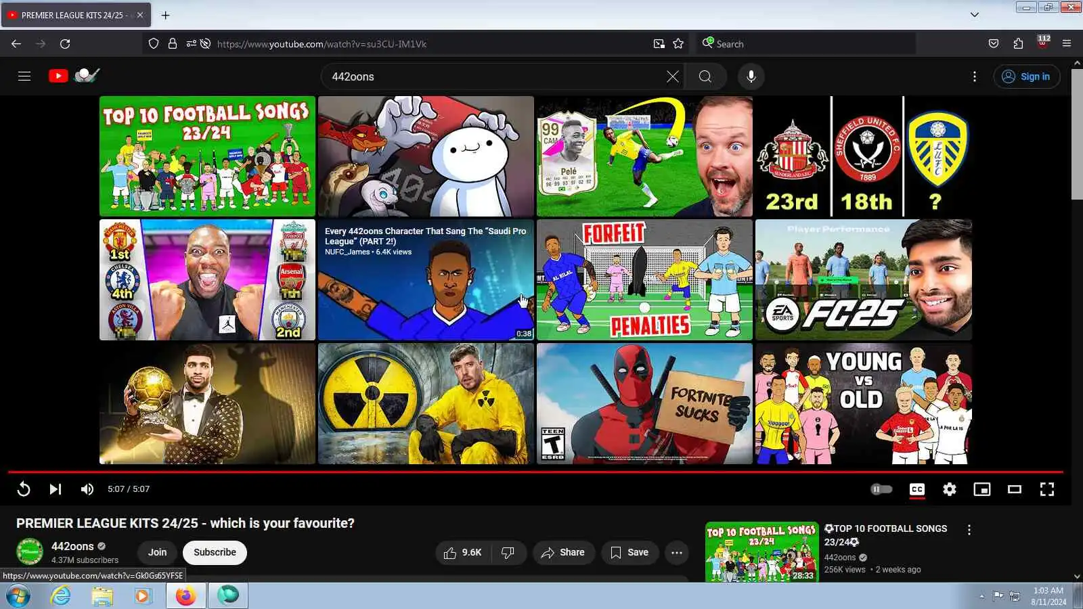Skip to the next video
Screen dimensions: 1083x609
click(56, 489)
